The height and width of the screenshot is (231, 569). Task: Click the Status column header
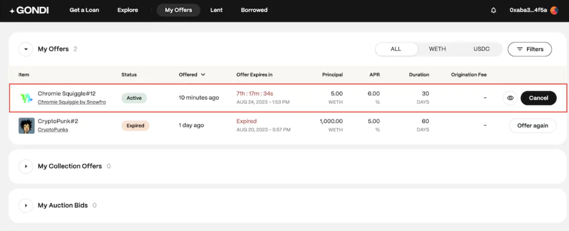(129, 74)
